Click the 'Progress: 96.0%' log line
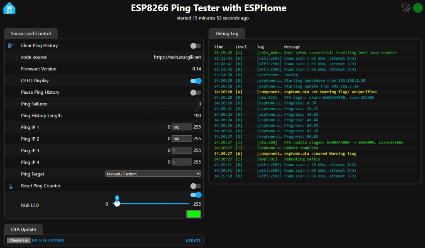This screenshot has width=425, height=248. [x=315, y=137]
